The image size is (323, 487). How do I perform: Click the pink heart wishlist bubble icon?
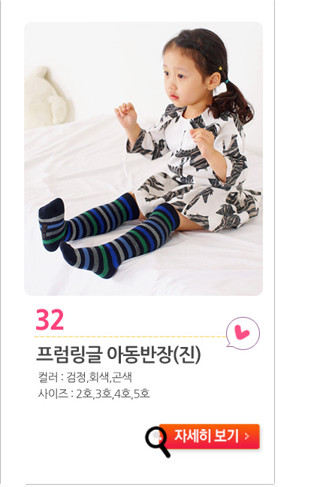[x=243, y=333]
